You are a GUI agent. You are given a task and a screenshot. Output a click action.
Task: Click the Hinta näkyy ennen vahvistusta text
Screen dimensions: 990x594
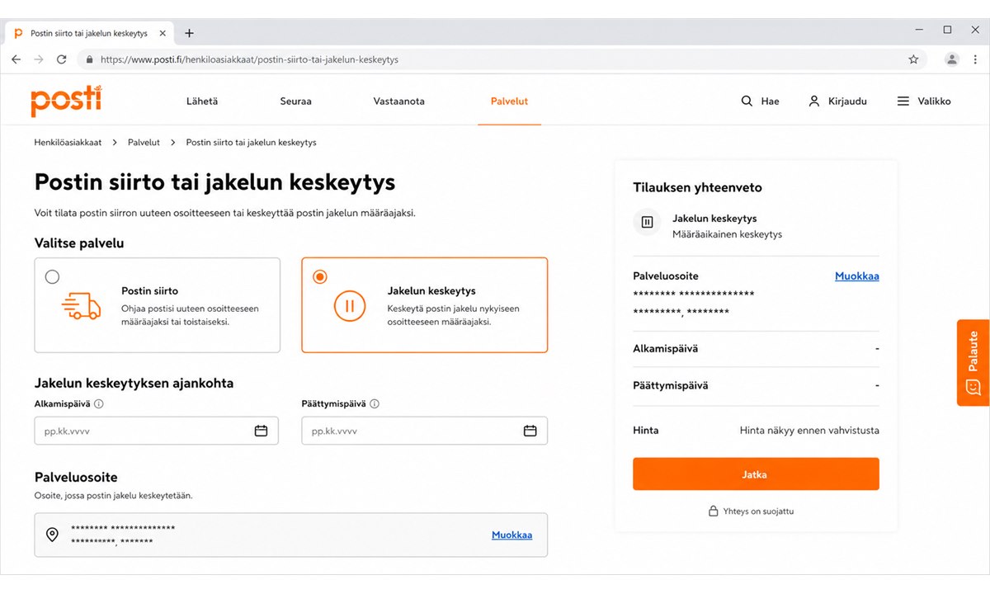click(x=809, y=430)
